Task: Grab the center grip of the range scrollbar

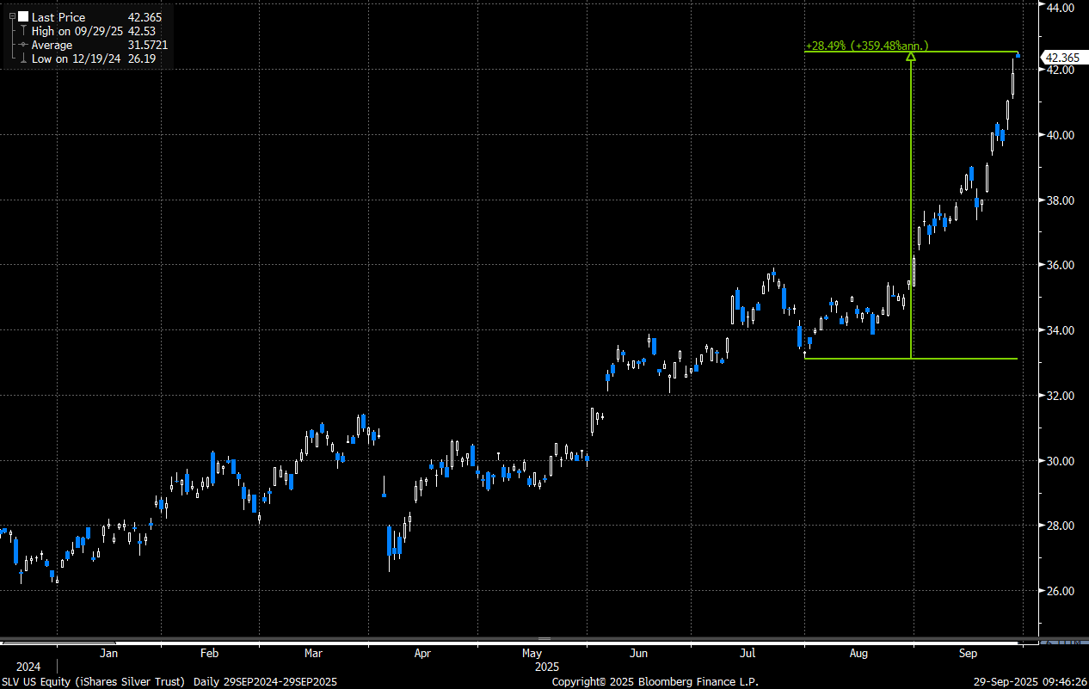Action: (x=544, y=639)
